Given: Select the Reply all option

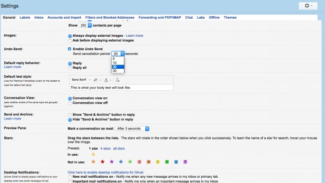Looking at the screenshot, I should 70,68.
